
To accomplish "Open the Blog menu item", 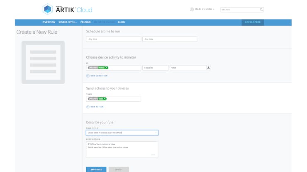I will click(121, 22).
